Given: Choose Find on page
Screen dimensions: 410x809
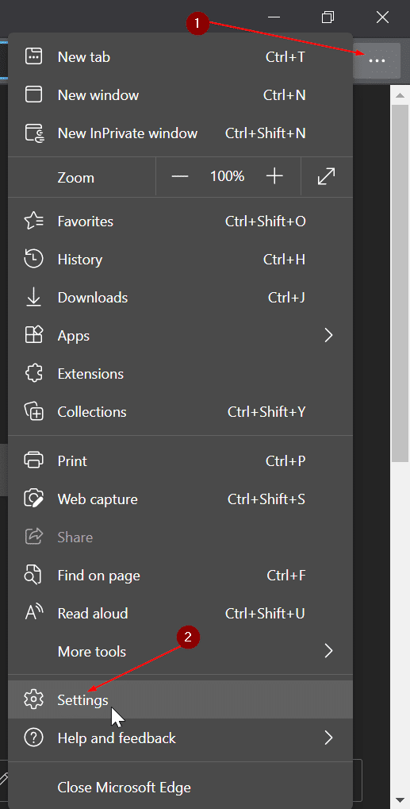Looking at the screenshot, I should pyautogui.click(x=180, y=576).
